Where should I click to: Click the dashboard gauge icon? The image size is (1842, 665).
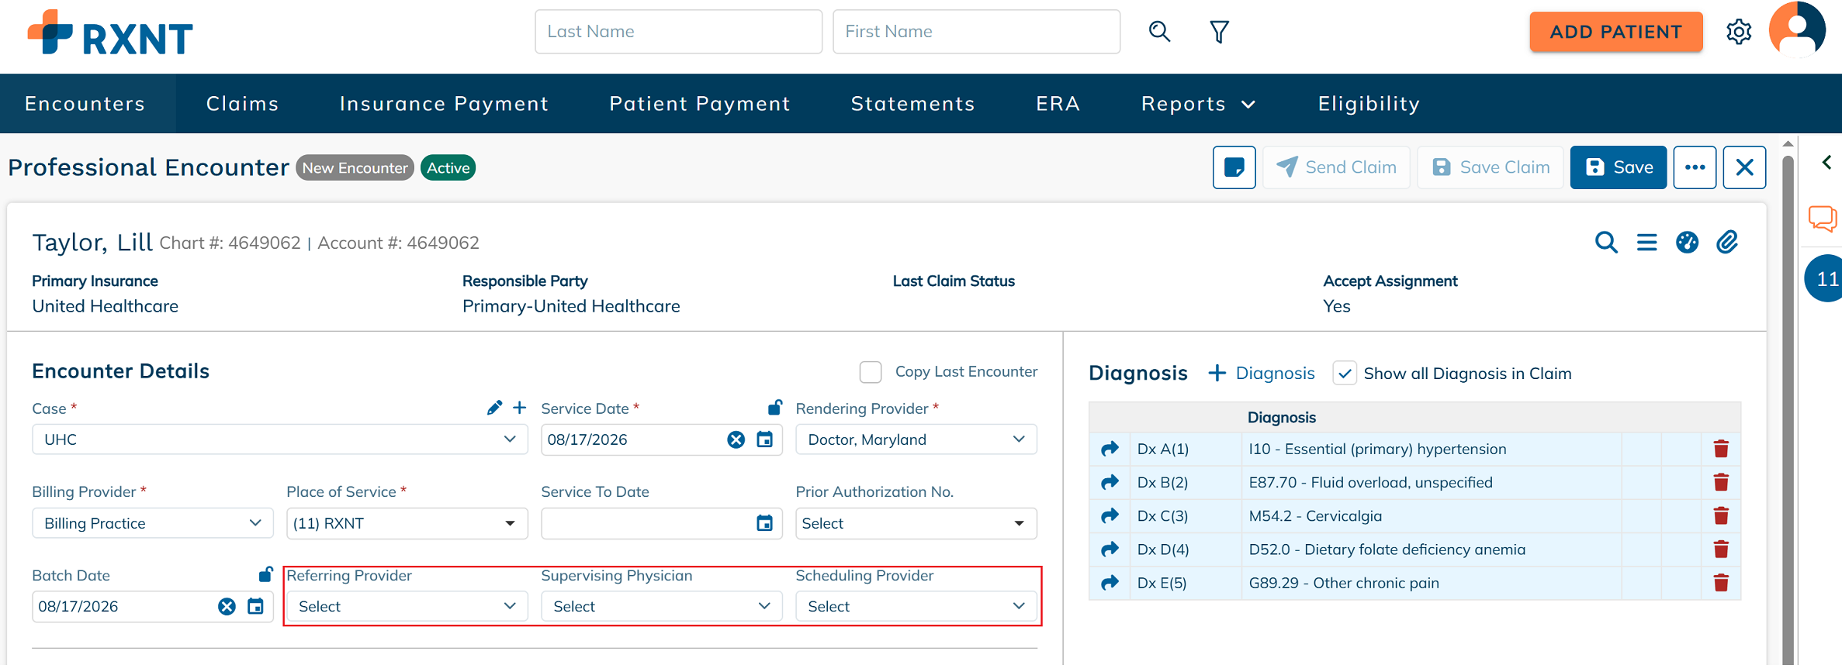(1687, 243)
